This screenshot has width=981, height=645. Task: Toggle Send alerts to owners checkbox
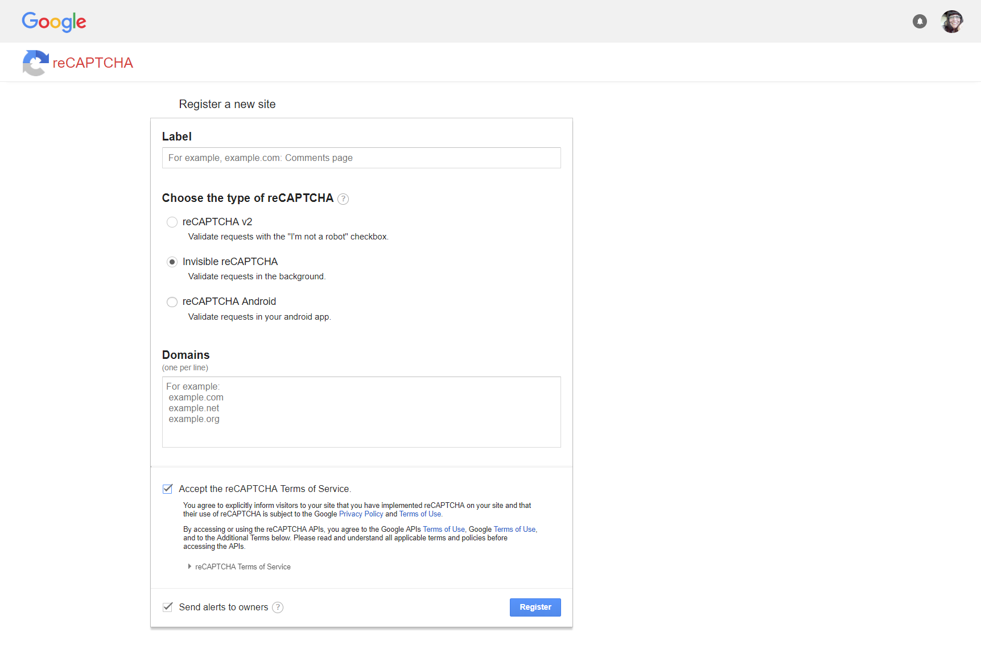tap(167, 607)
